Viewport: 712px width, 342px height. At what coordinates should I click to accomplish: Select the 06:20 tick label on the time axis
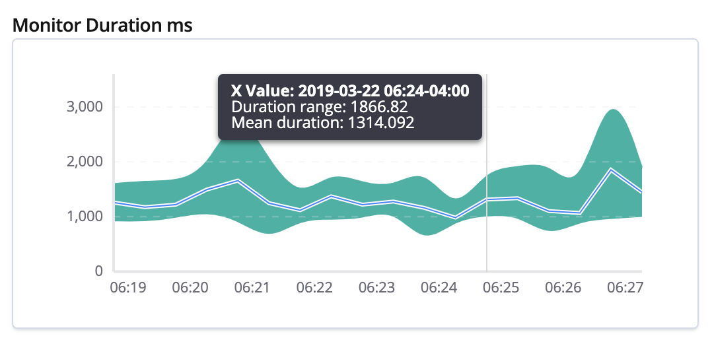coord(190,287)
